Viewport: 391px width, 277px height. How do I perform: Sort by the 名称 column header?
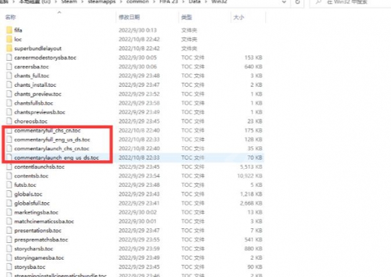(11, 17)
